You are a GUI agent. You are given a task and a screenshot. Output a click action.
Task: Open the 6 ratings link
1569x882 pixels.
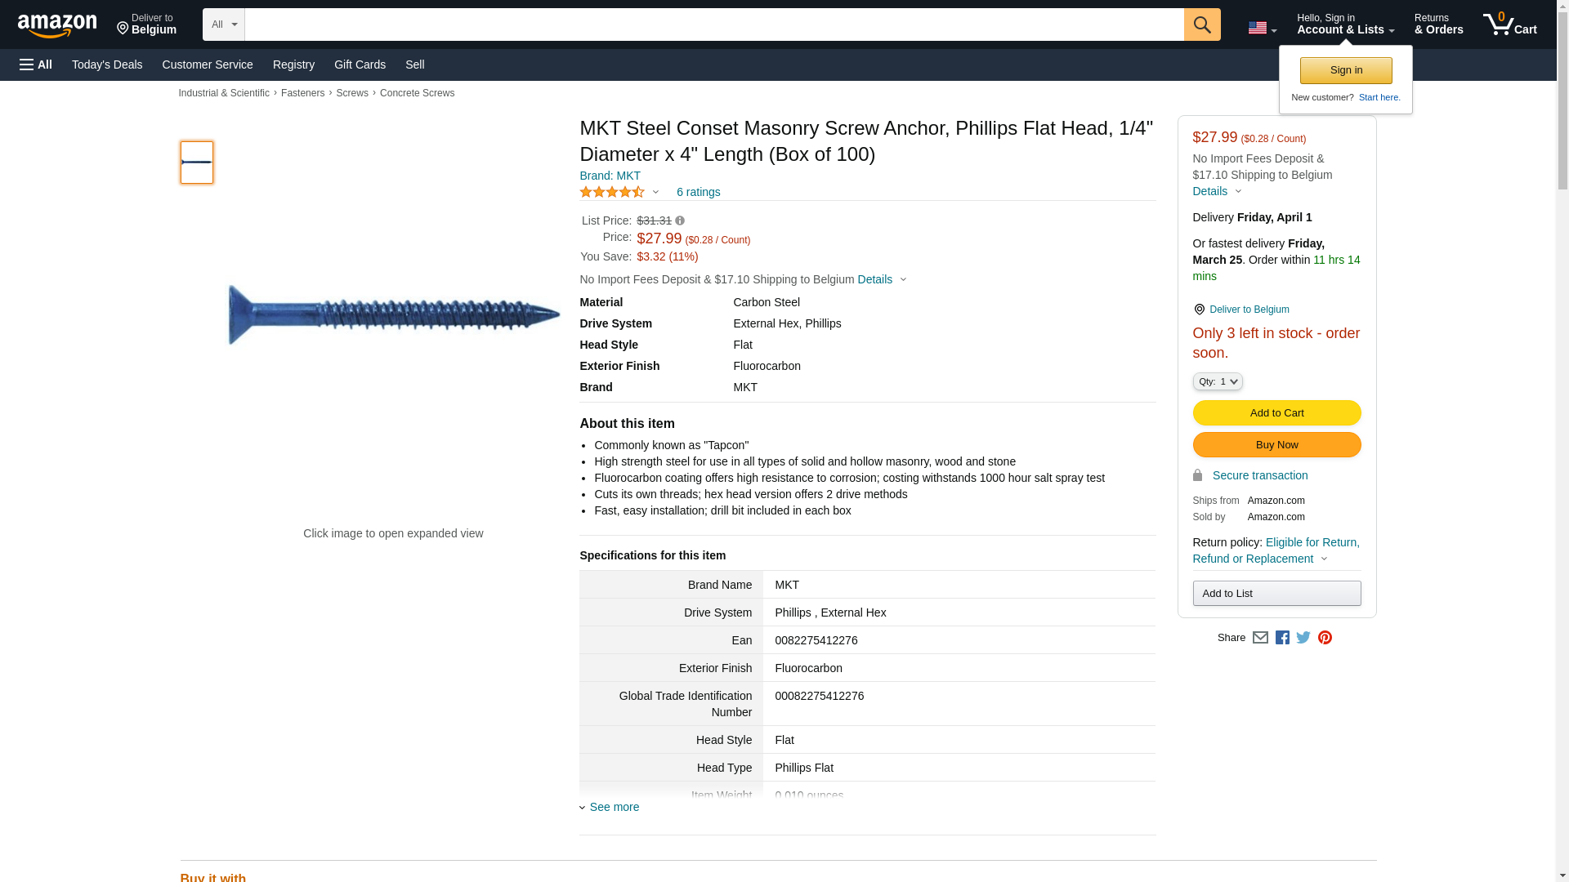tap(698, 192)
